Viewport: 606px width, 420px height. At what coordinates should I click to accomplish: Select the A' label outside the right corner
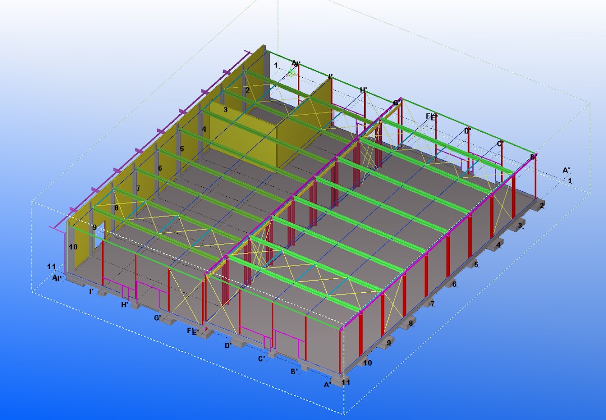tap(567, 170)
